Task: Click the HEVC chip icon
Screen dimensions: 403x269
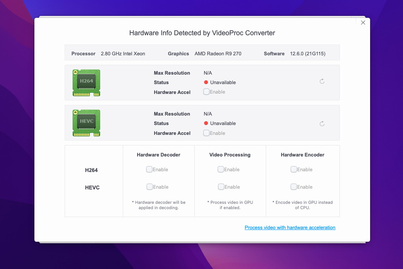Action: coord(86,123)
